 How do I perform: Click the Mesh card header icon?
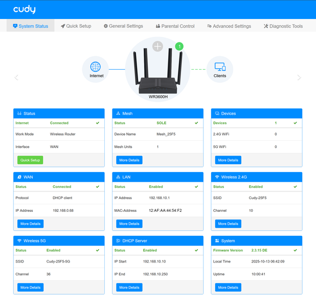[118, 114]
